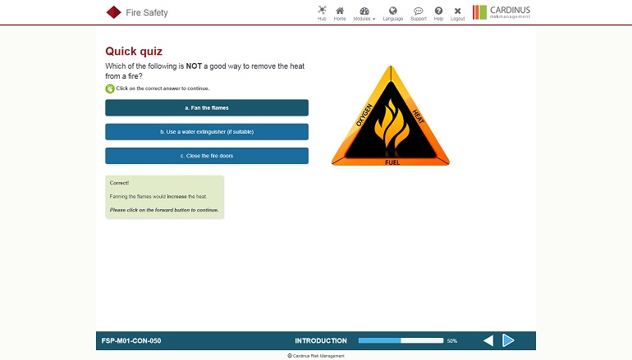Viewport: 632px width, 360px height.
Task: Go to the Home page icon
Action: point(340,13)
